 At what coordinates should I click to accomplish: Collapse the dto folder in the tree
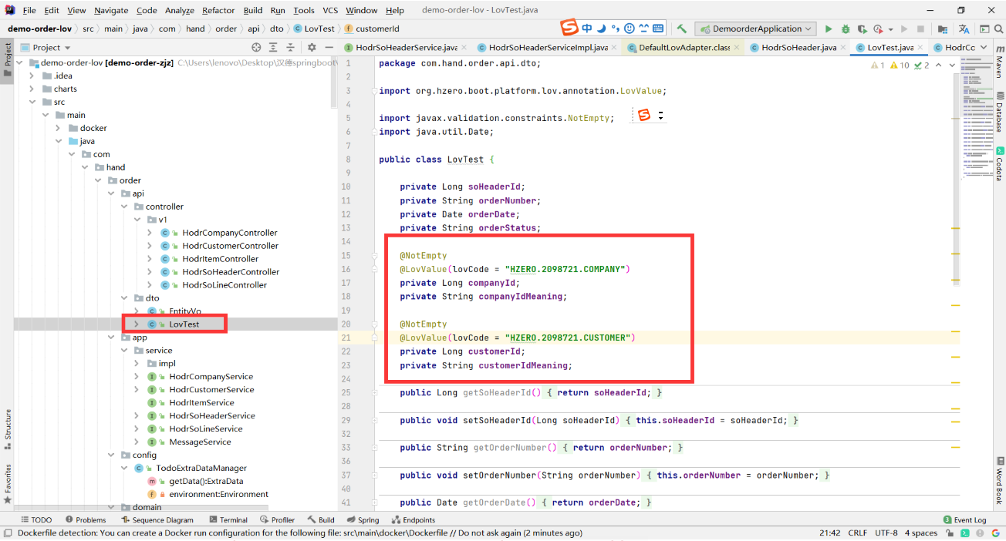[x=123, y=298]
